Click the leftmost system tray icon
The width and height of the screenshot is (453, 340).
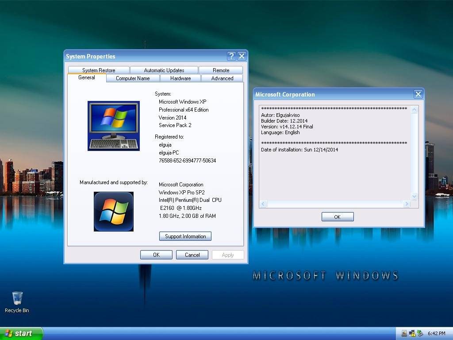click(404, 333)
